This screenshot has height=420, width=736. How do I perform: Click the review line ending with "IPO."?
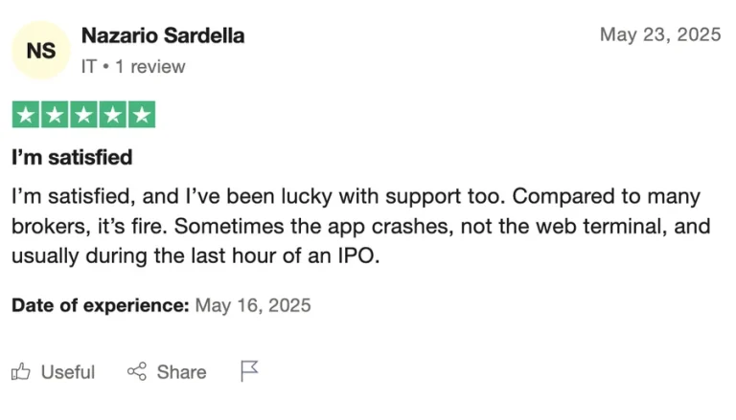click(x=196, y=256)
